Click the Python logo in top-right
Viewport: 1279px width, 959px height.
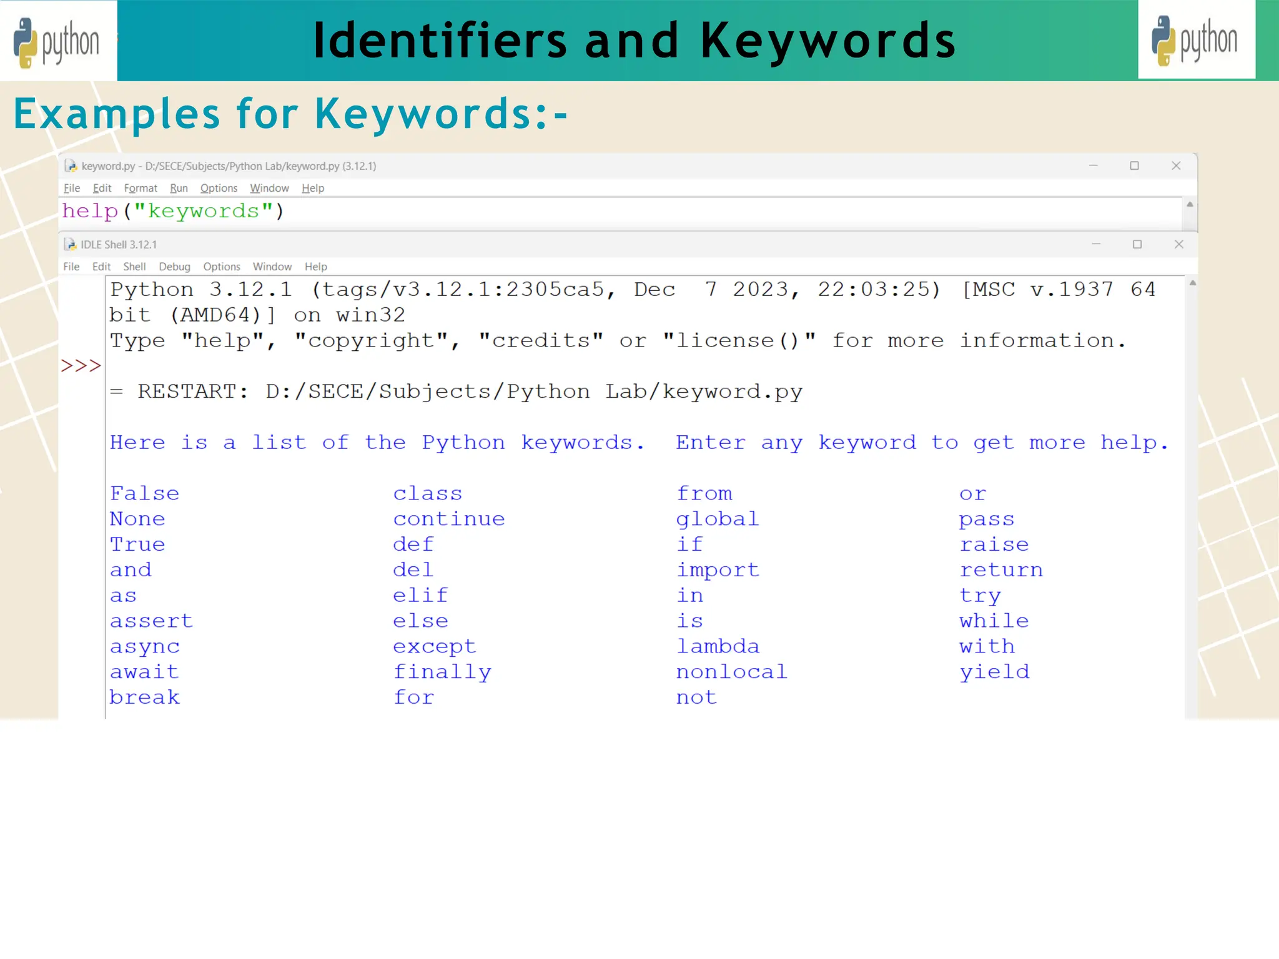point(1195,40)
